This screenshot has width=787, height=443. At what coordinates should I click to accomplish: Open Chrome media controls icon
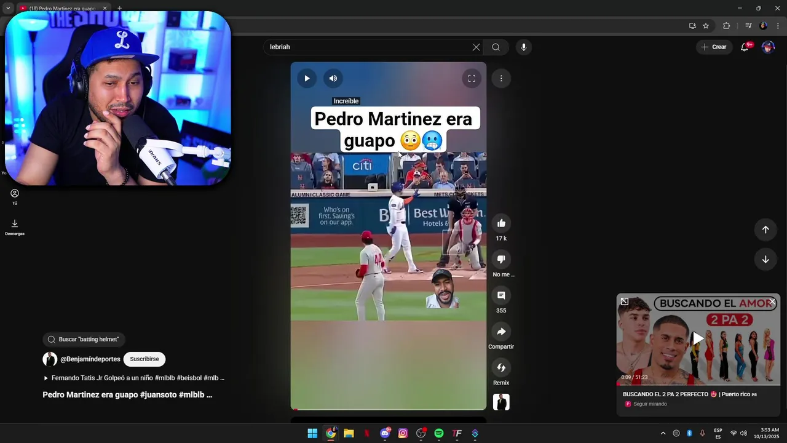click(x=748, y=26)
